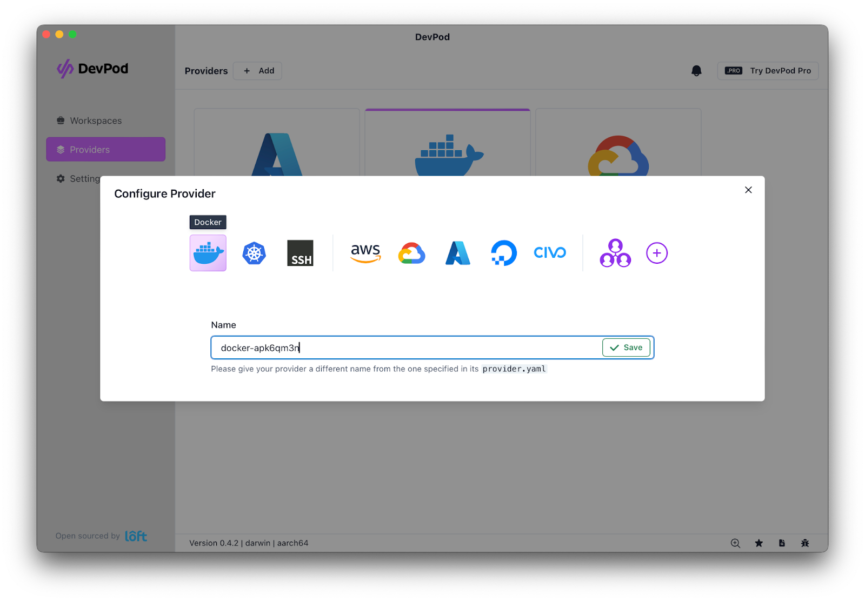The image size is (865, 601).
Task: Close the Configure Provider dialog
Action: pyautogui.click(x=748, y=190)
